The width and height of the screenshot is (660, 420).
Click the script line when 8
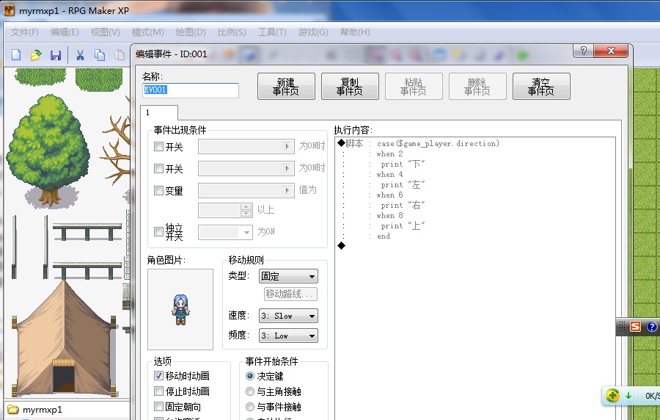click(x=389, y=216)
